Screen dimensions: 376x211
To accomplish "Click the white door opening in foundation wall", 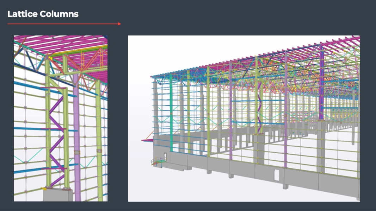I will click(x=277, y=174).
